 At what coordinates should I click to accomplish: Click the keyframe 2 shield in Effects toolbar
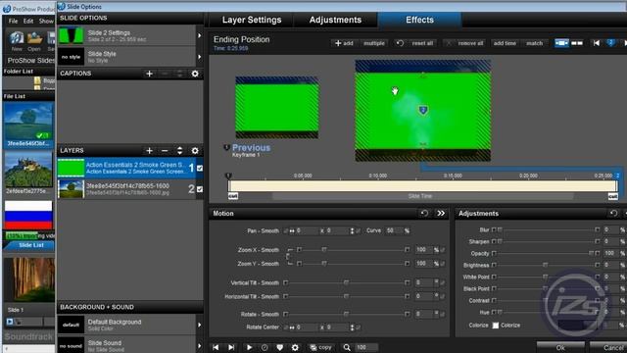(610, 43)
